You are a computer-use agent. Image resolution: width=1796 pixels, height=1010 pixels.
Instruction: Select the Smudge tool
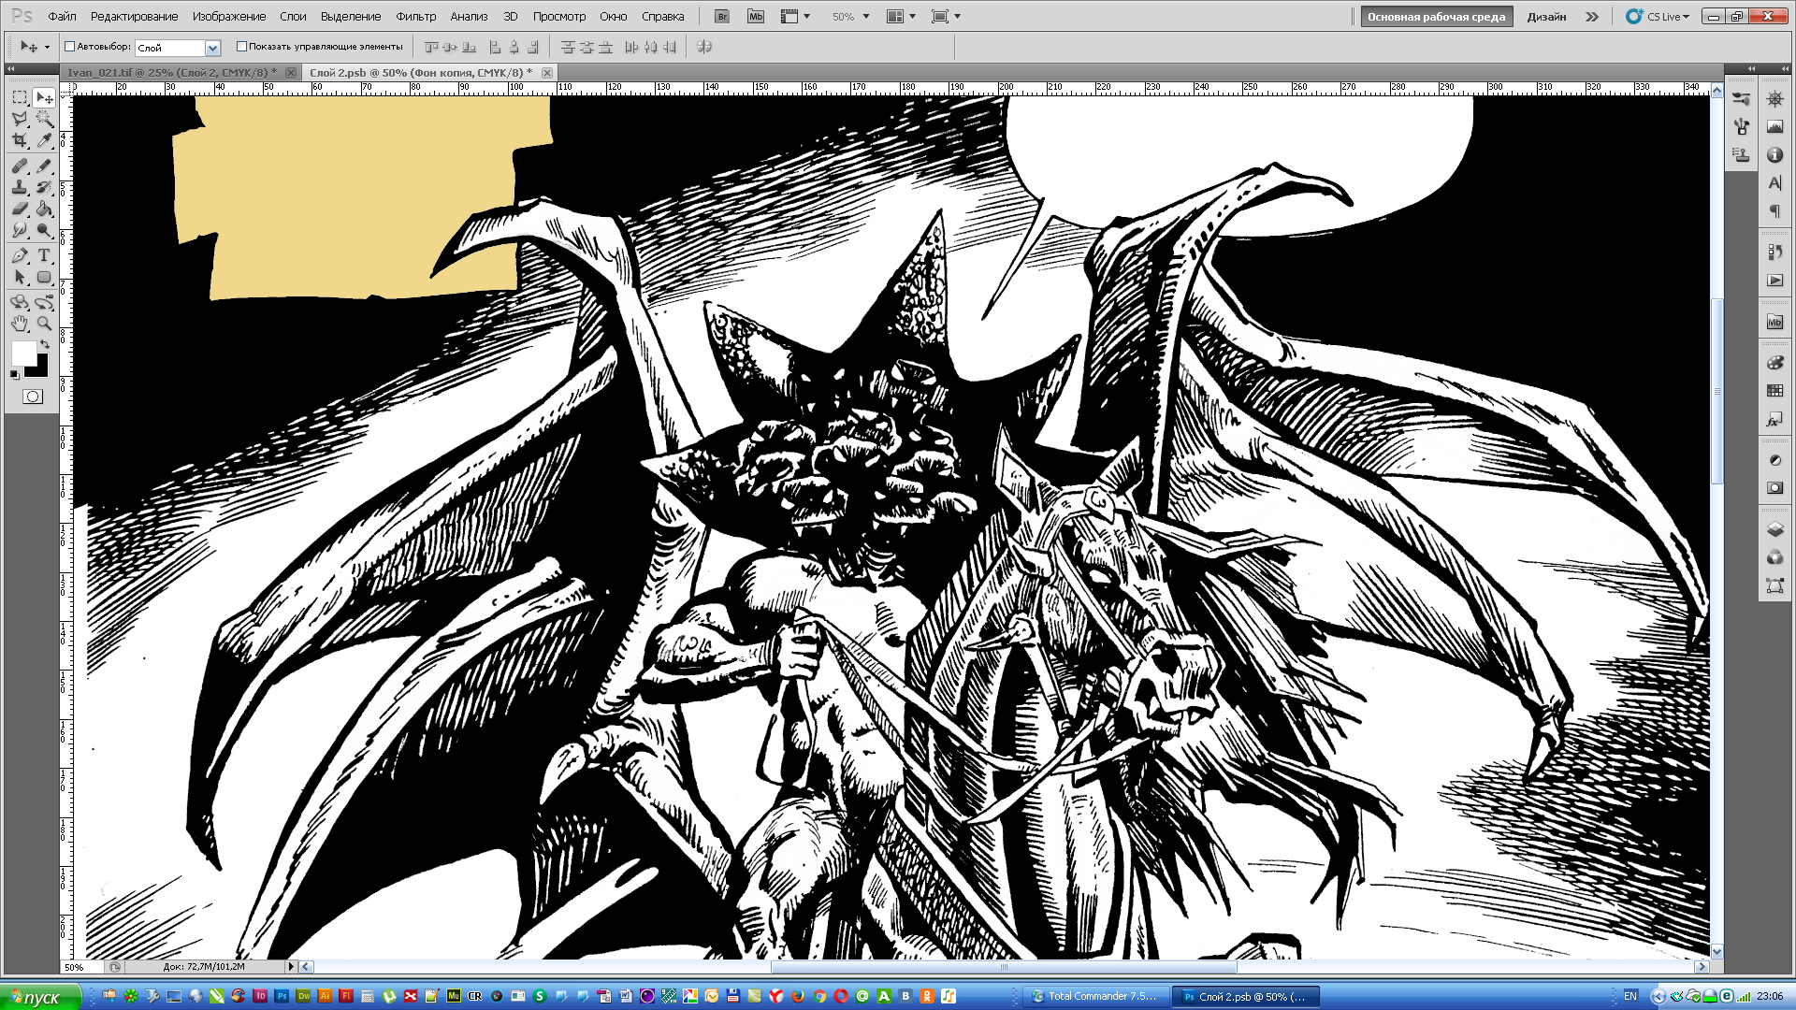click(x=20, y=230)
